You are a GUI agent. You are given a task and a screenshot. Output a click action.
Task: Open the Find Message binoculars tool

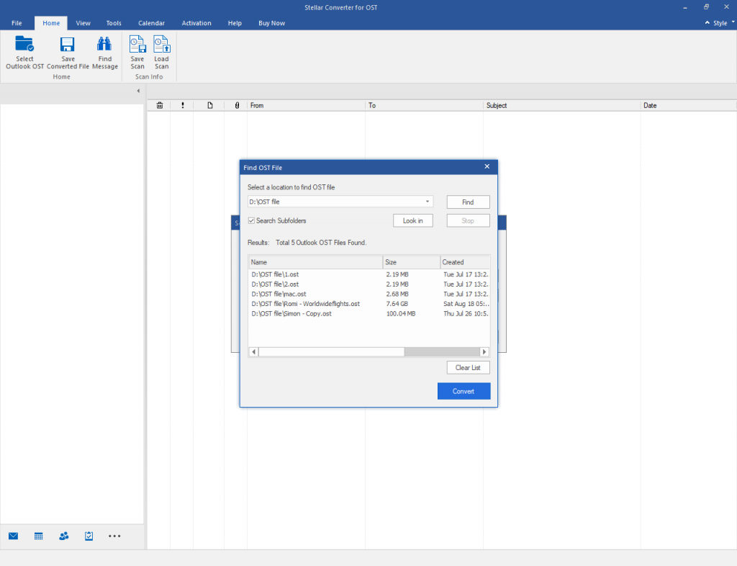(x=104, y=44)
